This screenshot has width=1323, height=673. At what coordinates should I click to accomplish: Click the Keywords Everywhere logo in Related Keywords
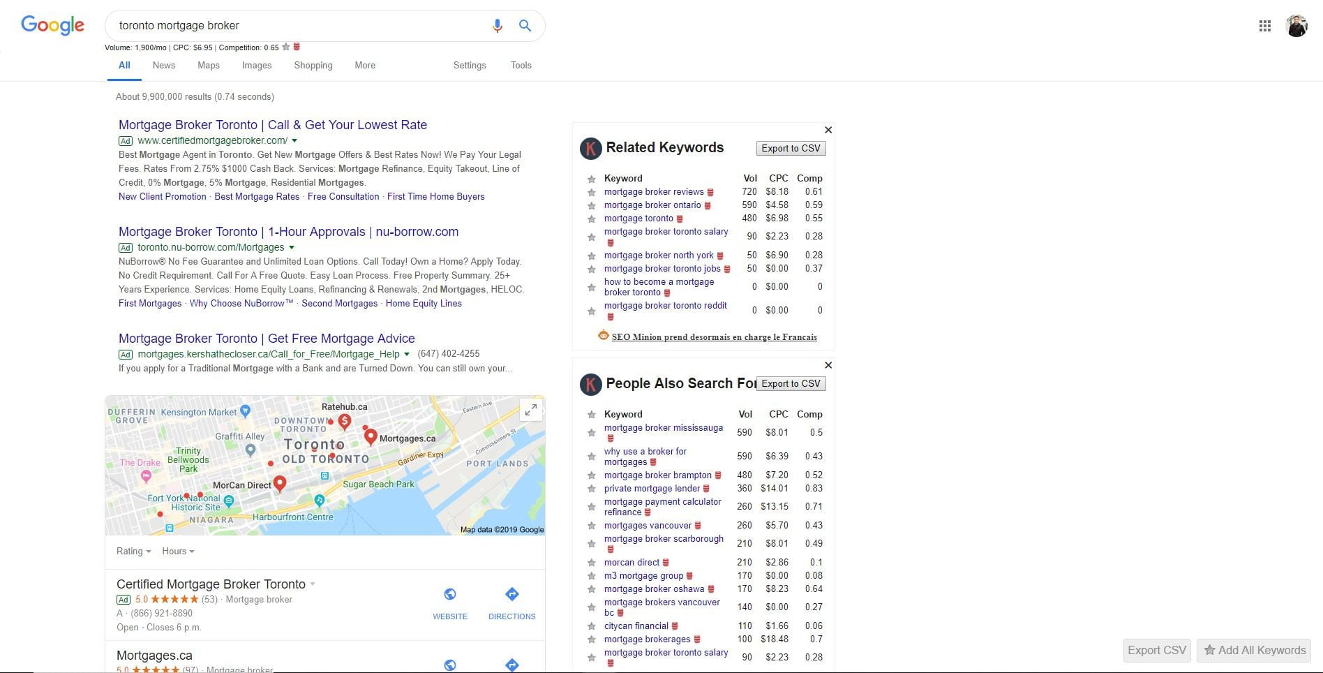click(x=591, y=148)
